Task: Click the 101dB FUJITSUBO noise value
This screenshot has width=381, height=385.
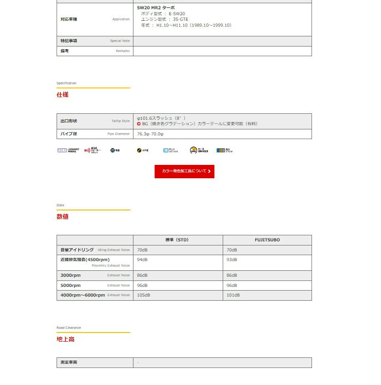Action: pyautogui.click(x=233, y=295)
